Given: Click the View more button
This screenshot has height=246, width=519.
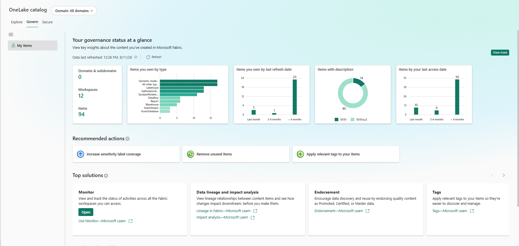Looking at the screenshot, I should point(500,52).
